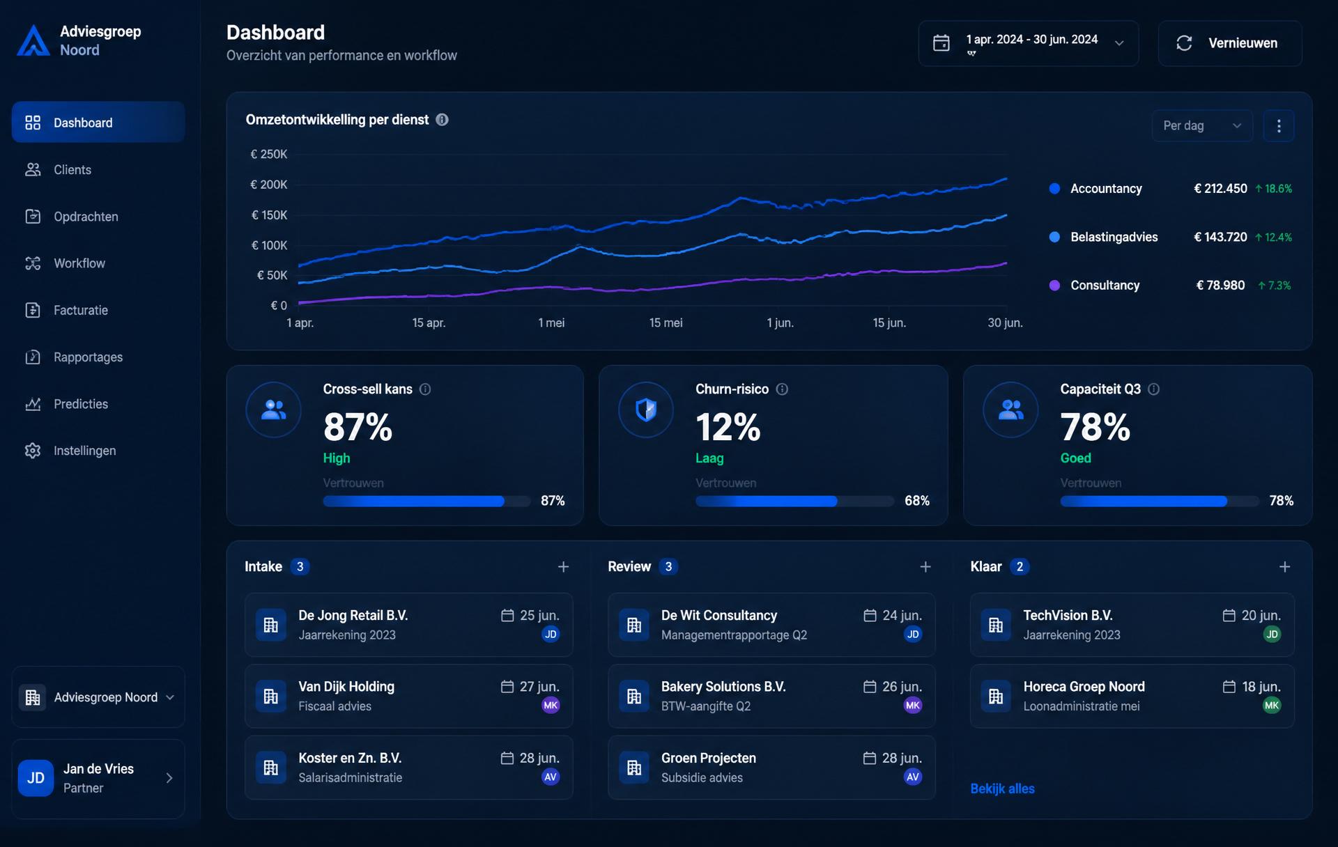Click green JD avatar on TechVision card
Viewport: 1338px width, 847px height.
click(x=1272, y=635)
